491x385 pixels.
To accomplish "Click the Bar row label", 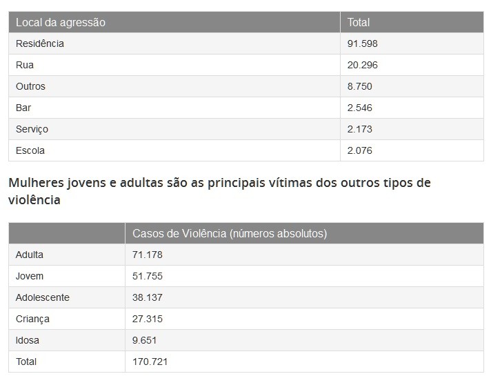I will click(x=23, y=108).
